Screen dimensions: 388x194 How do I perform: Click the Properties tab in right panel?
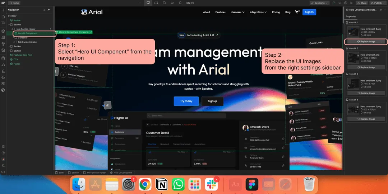click(x=351, y=16)
